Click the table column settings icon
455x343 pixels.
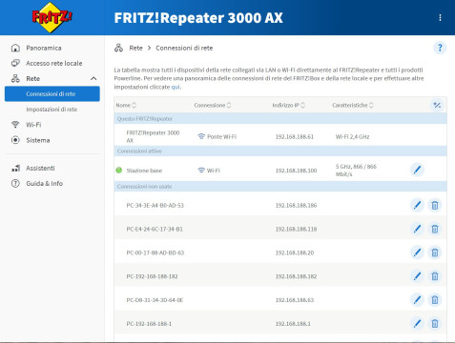437,105
